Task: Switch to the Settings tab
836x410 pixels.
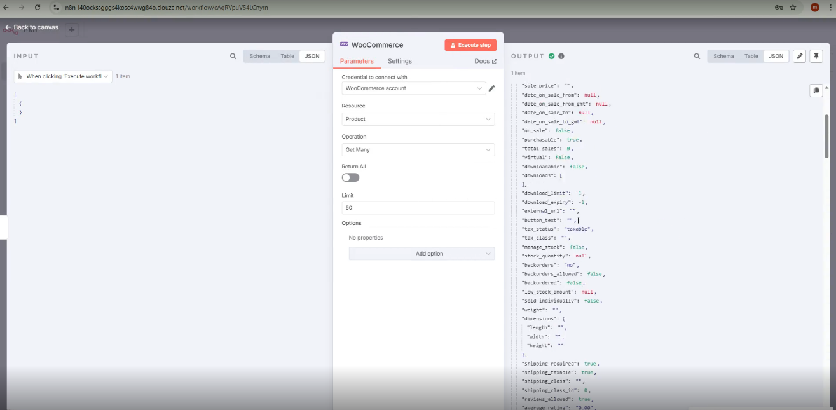Action: tap(400, 61)
